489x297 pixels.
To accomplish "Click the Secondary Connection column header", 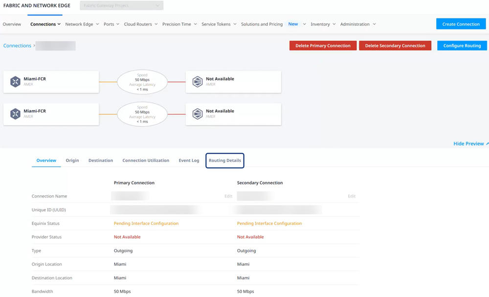I will (x=260, y=183).
